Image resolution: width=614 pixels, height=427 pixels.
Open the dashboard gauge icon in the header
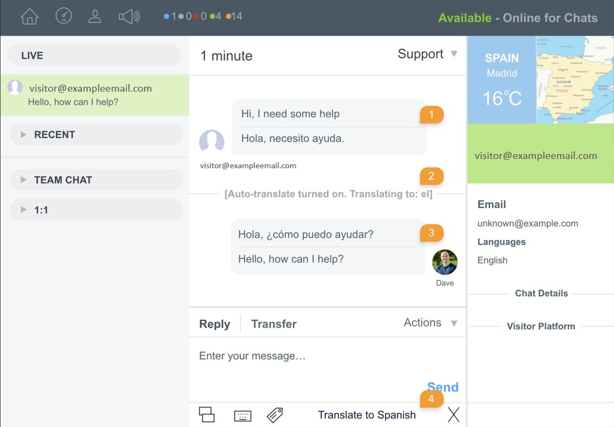tap(63, 16)
